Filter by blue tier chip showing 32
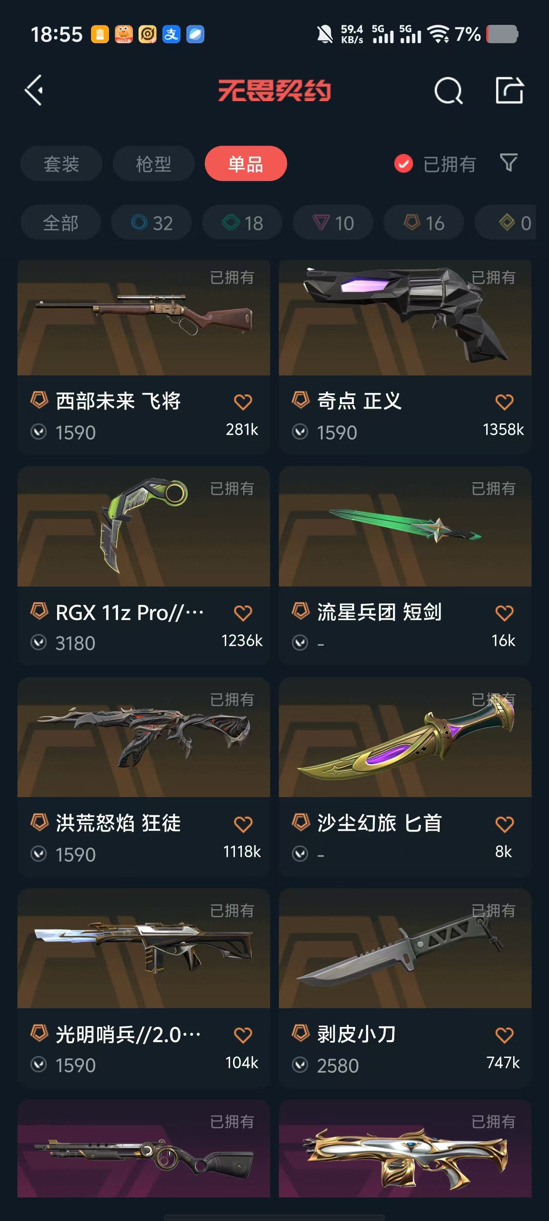The image size is (549, 1221). pos(152,222)
